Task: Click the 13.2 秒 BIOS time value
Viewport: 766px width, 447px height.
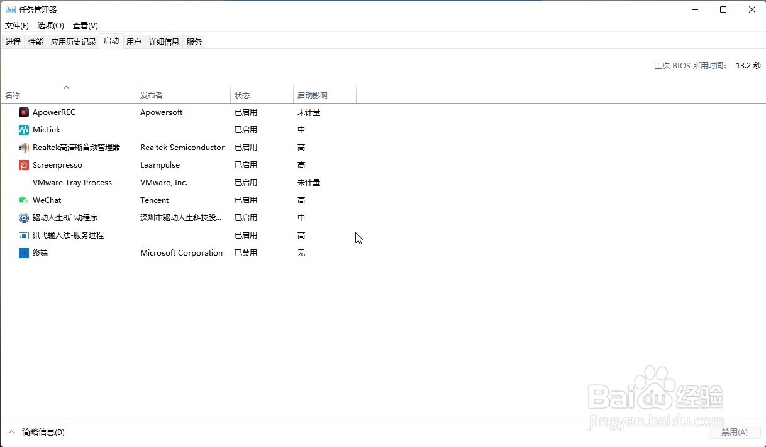Action: (x=748, y=66)
